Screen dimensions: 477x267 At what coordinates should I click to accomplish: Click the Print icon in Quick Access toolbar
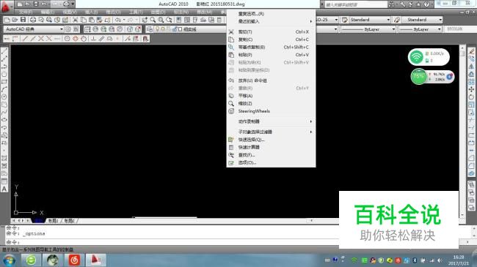tap(66, 4)
